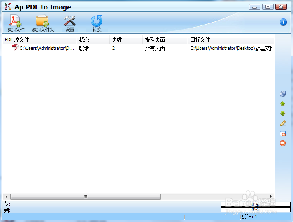This screenshot has height=222, width=293.
Task: Click the pencil edit icon
Action: pyautogui.click(x=283, y=123)
